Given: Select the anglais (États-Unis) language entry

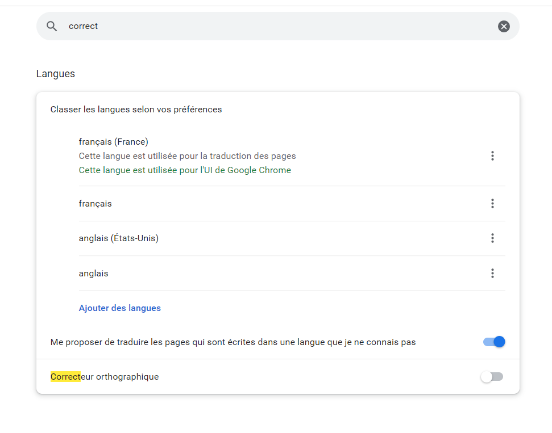Looking at the screenshot, I should coord(118,238).
